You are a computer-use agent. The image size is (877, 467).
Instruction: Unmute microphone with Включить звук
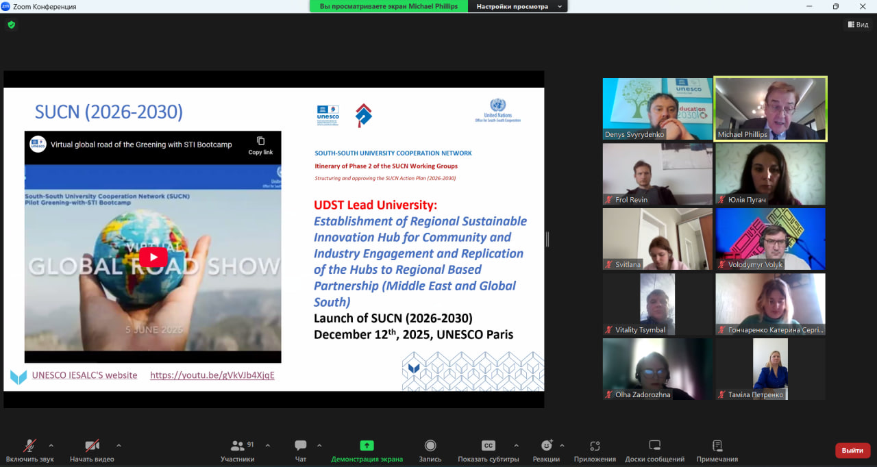29,446
